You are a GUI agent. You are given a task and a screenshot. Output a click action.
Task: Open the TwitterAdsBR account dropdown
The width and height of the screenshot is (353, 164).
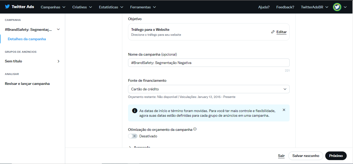coord(315,7)
